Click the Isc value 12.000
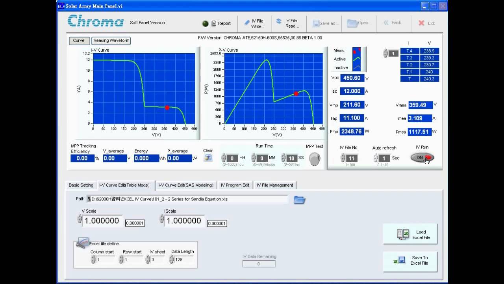The width and height of the screenshot is (504, 284). 352,91
